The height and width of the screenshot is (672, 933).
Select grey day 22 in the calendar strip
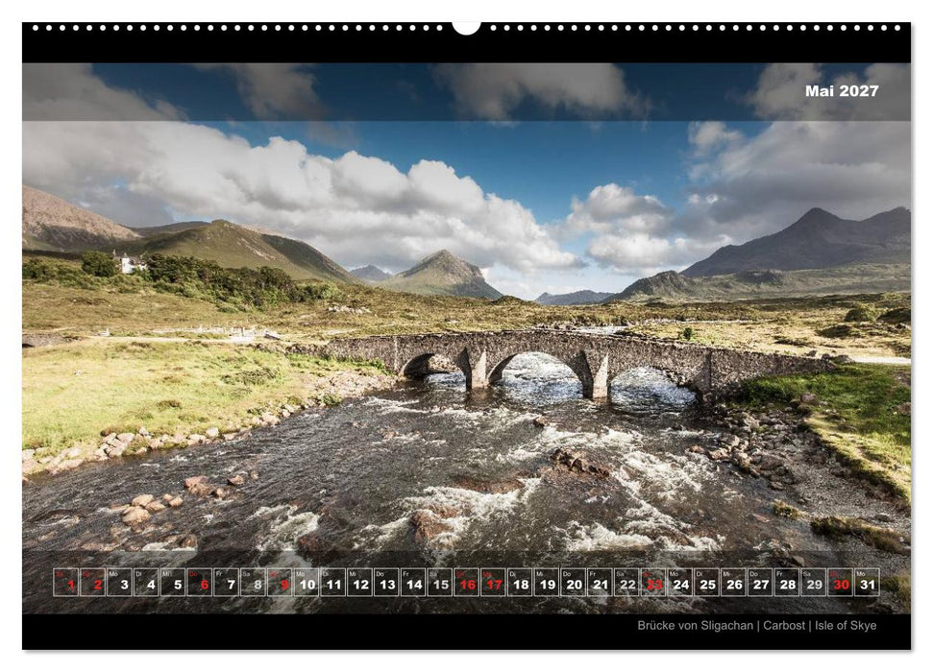[627, 582]
